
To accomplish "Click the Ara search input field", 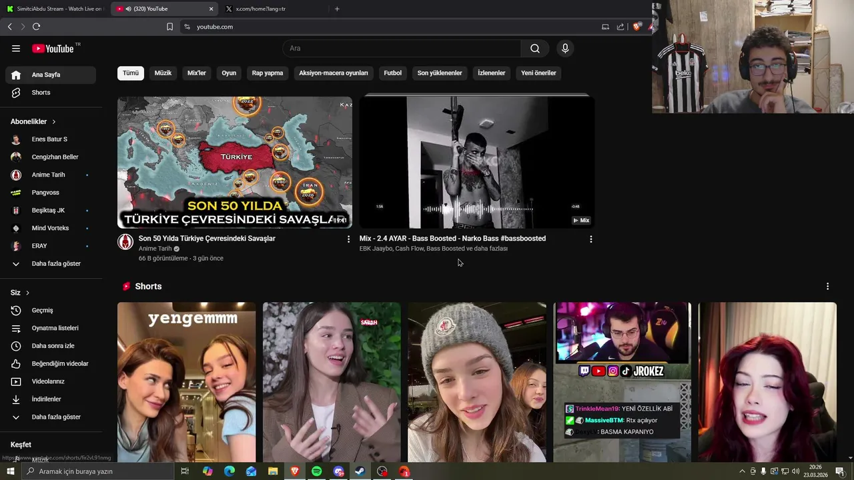I will pos(402,48).
